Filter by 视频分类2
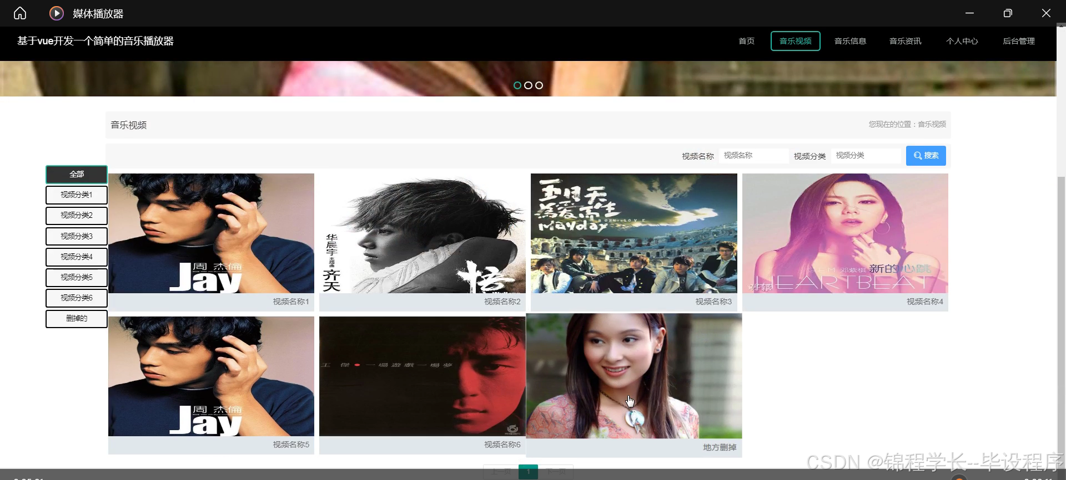 point(77,215)
